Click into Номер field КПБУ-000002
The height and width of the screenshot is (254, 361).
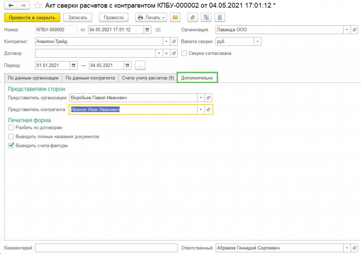coord(56,30)
